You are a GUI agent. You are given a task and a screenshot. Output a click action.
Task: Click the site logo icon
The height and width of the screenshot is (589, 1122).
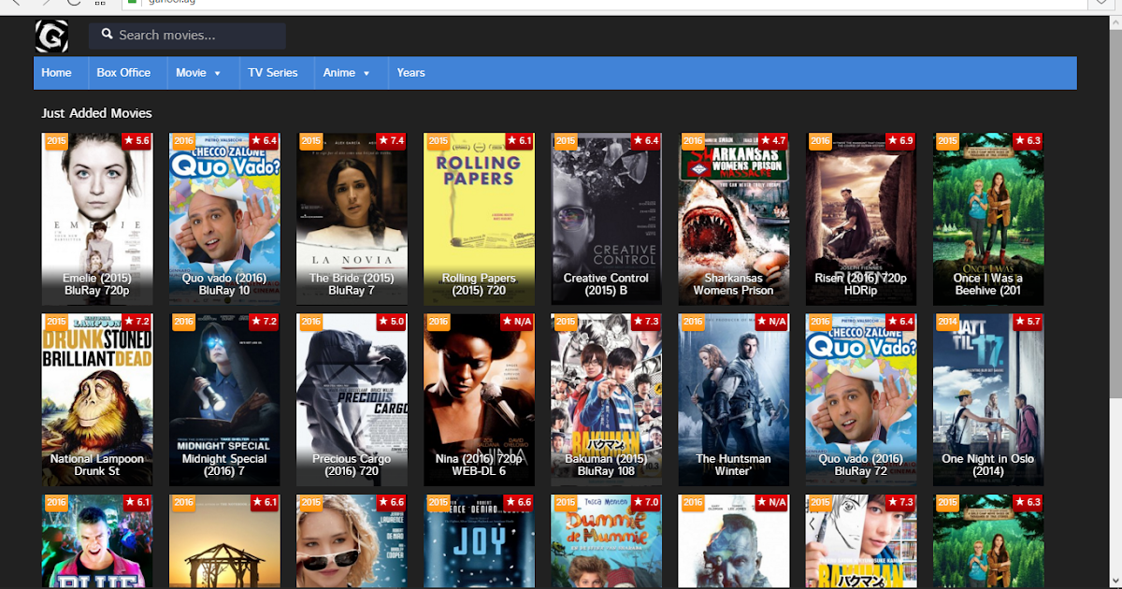click(x=51, y=36)
